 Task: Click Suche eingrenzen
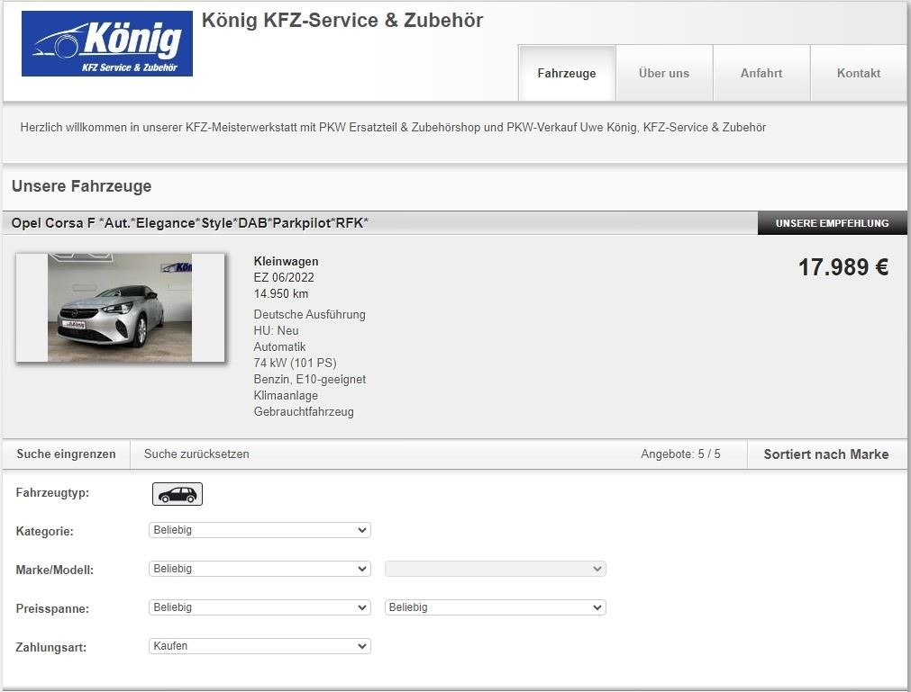[x=67, y=454]
